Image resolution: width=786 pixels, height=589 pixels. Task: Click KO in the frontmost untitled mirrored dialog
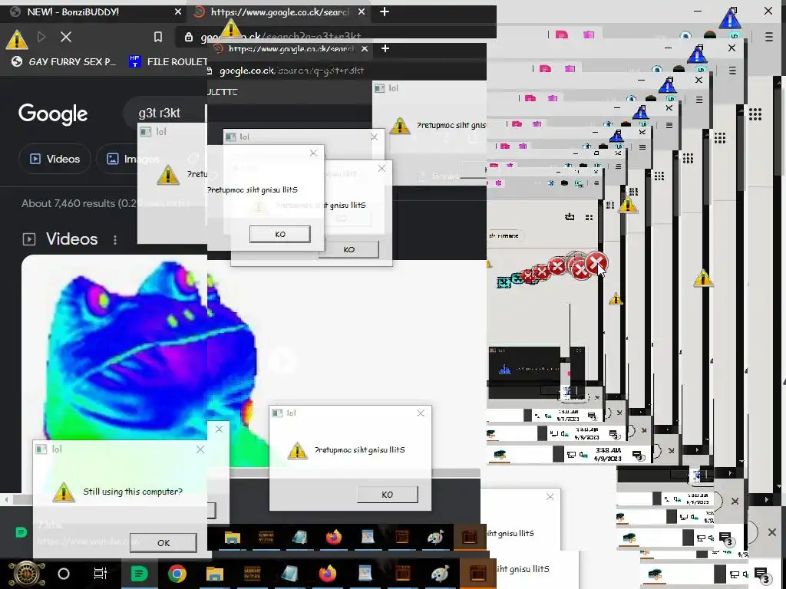(x=279, y=234)
